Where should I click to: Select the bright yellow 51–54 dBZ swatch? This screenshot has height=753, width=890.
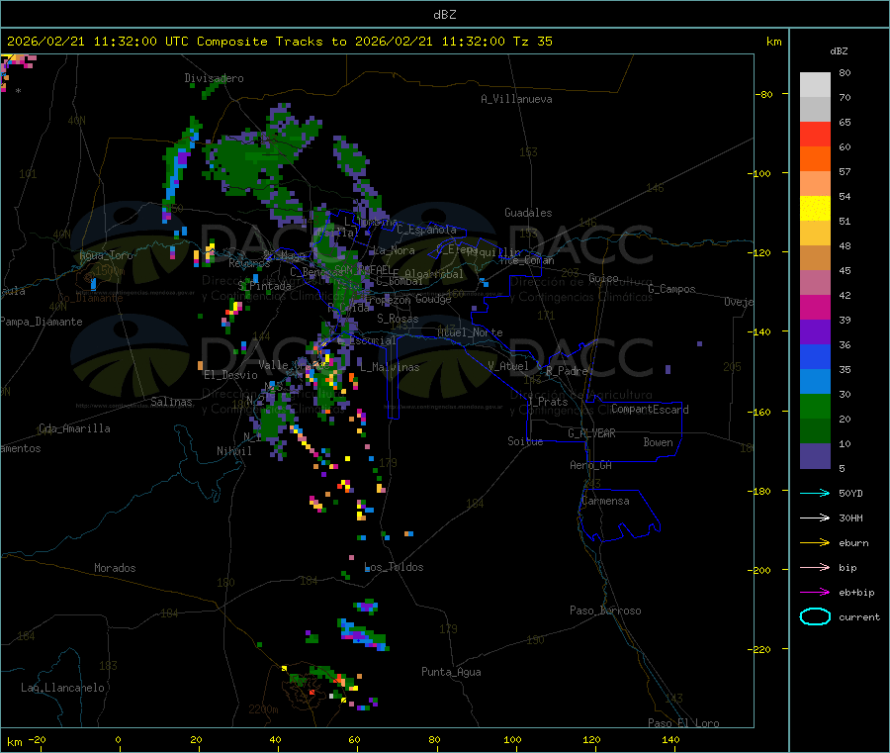[815, 209]
